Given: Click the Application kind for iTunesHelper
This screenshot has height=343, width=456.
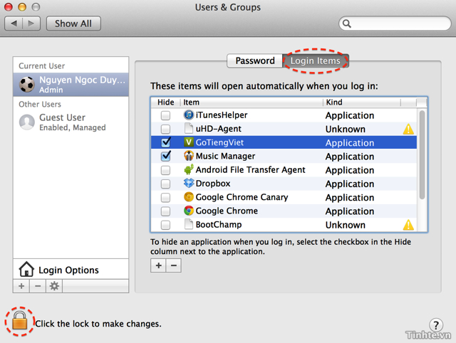Looking at the screenshot, I should pos(350,115).
